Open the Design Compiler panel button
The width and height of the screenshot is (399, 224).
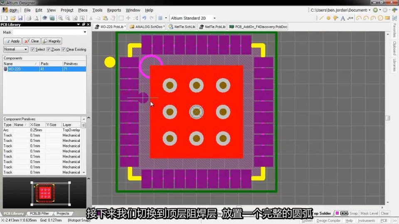pyautogui.click(x=328, y=221)
